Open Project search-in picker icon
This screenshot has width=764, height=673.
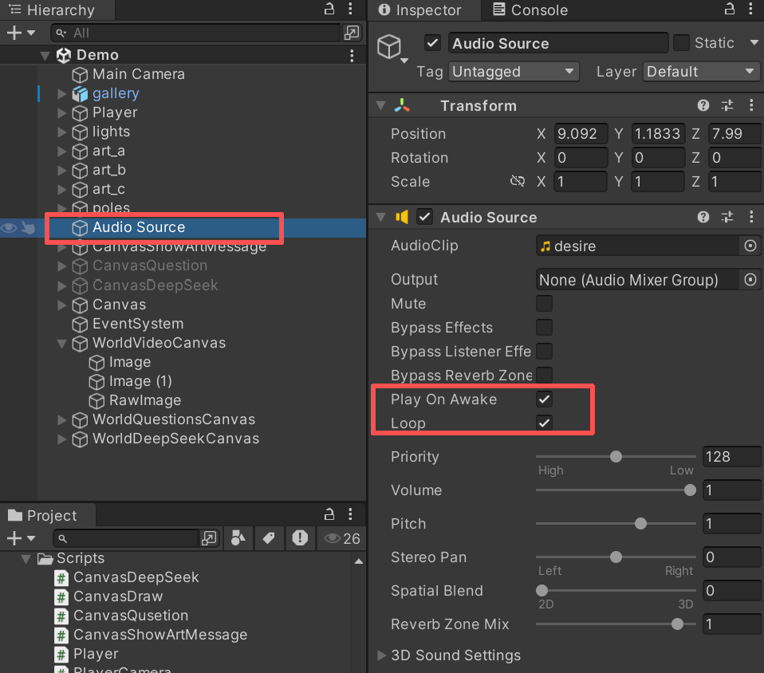[208, 538]
